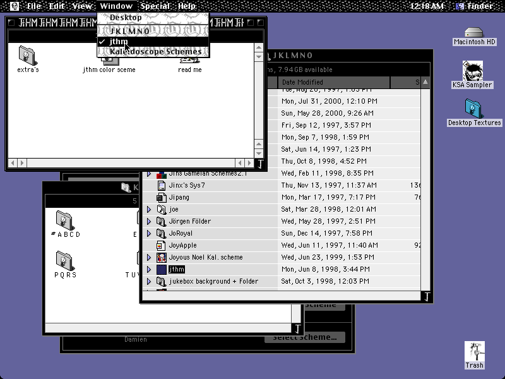Screen dimensions: 505x379
Task: Open the Macintosh HD drive icon
Action: click(x=474, y=33)
